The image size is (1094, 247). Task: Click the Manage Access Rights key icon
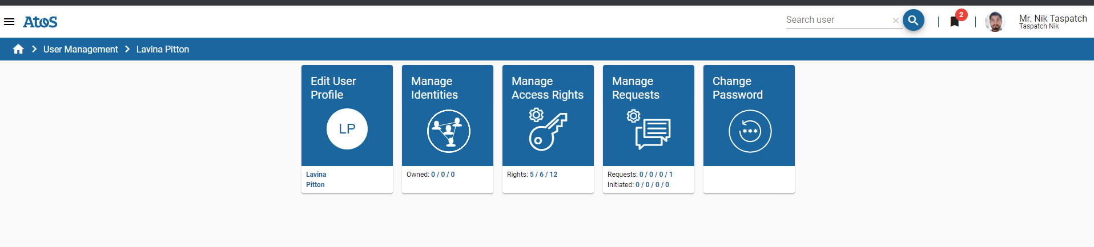click(548, 130)
